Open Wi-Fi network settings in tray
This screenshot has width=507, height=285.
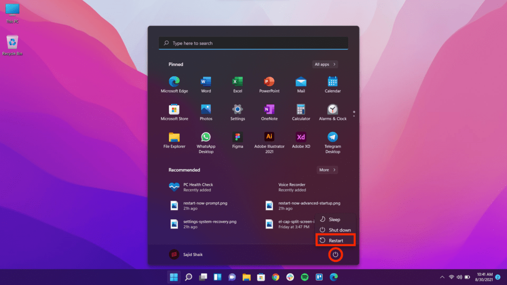(x=452, y=277)
